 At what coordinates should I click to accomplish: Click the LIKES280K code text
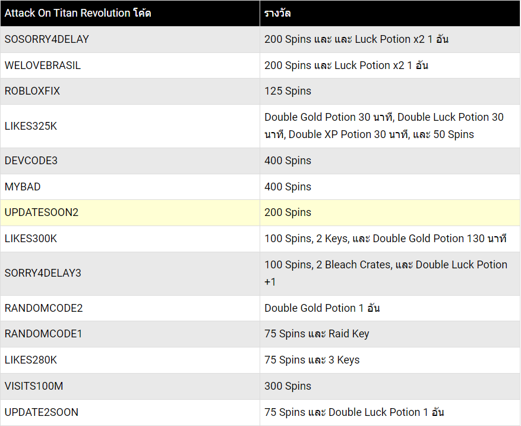[x=31, y=360]
